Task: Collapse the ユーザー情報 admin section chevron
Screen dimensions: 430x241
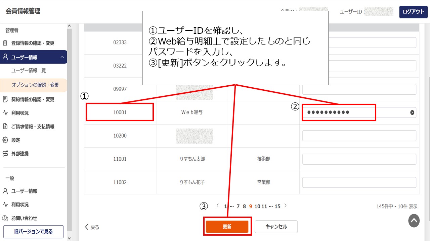Action: click(62, 57)
